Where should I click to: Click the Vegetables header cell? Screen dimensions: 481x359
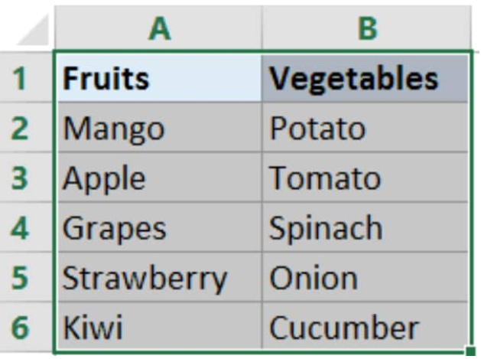(x=365, y=78)
